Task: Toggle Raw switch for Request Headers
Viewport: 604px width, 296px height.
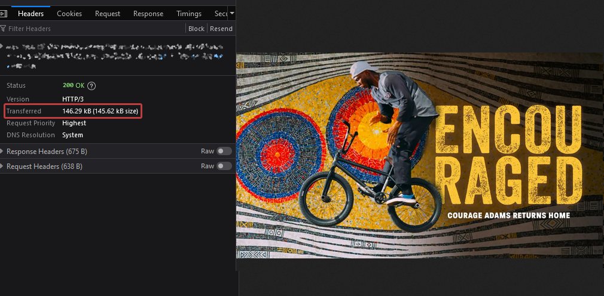Action: tap(224, 166)
